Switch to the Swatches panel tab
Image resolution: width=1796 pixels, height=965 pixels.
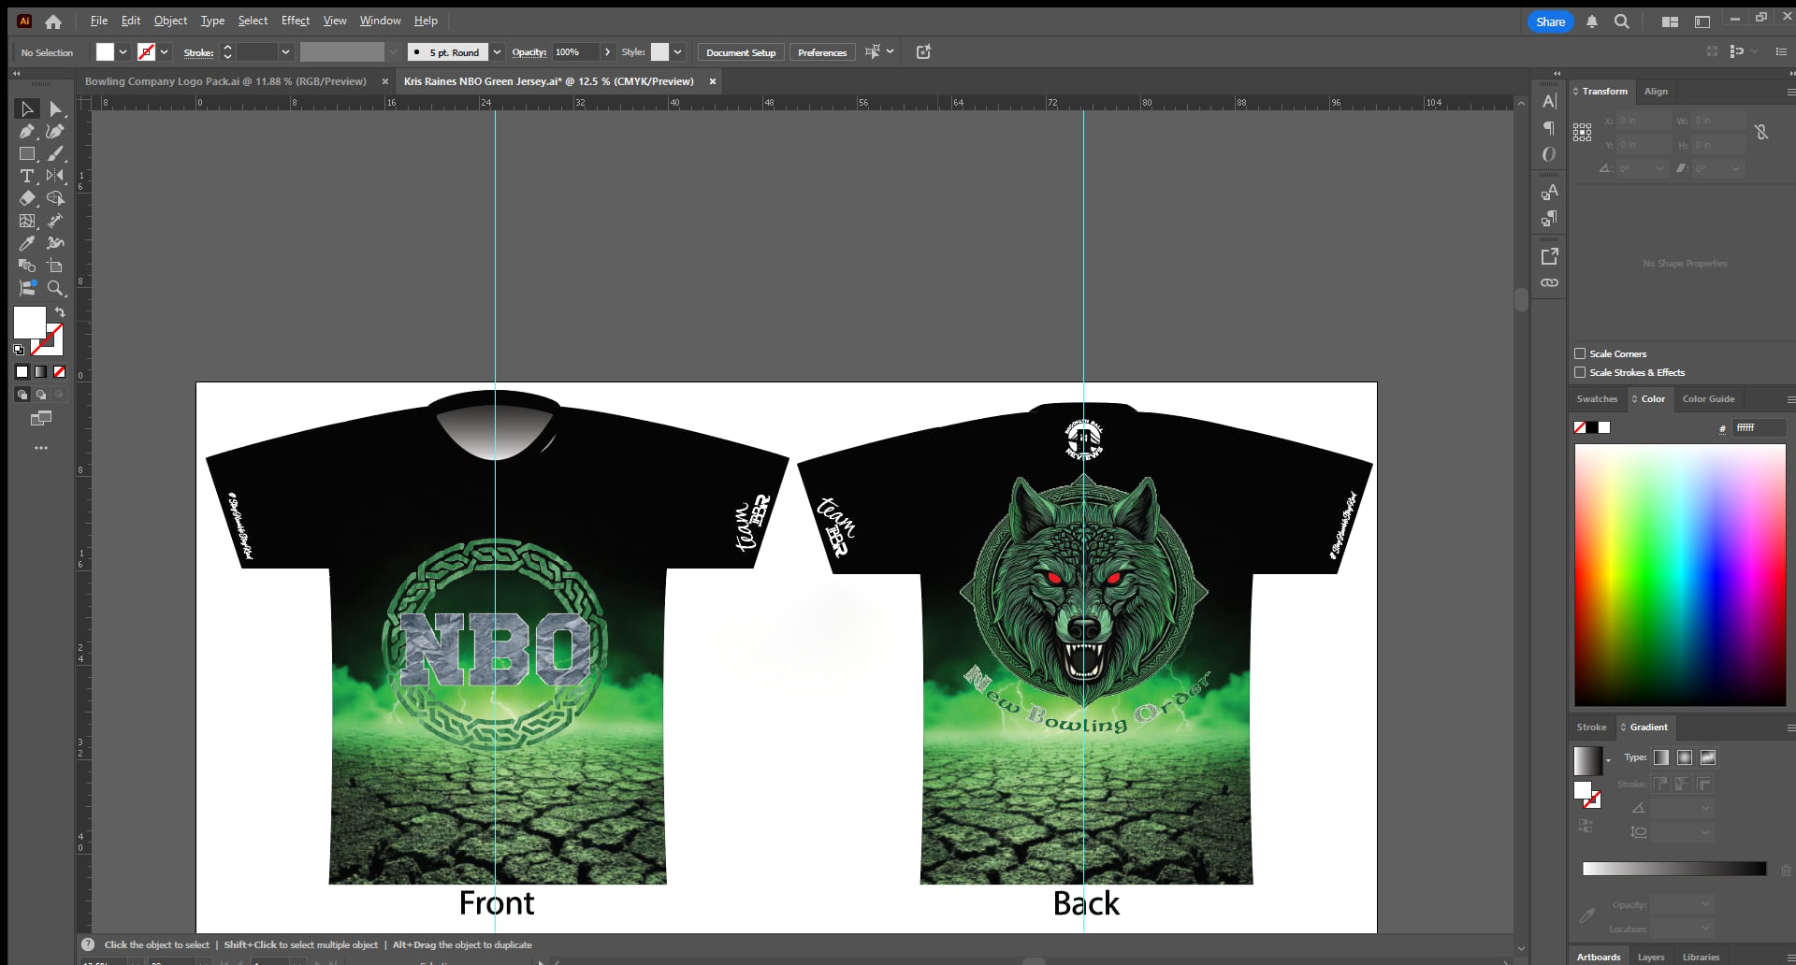(x=1597, y=398)
